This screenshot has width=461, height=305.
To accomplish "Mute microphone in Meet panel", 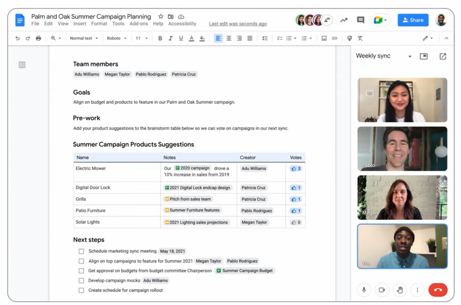I will 364,290.
